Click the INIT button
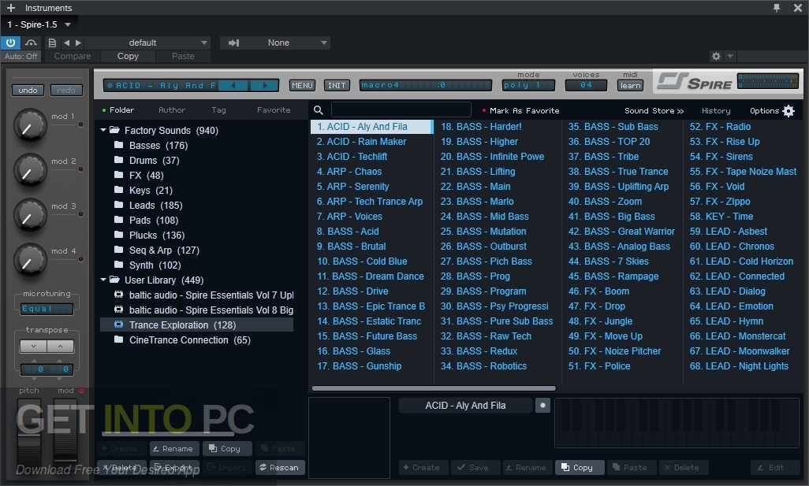Image resolution: width=809 pixels, height=486 pixels. [x=337, y=86]
